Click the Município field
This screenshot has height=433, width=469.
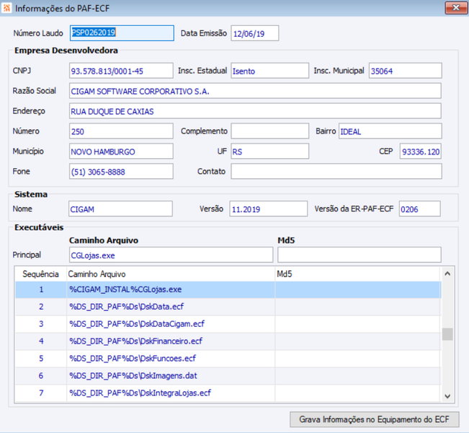(121, 151)
